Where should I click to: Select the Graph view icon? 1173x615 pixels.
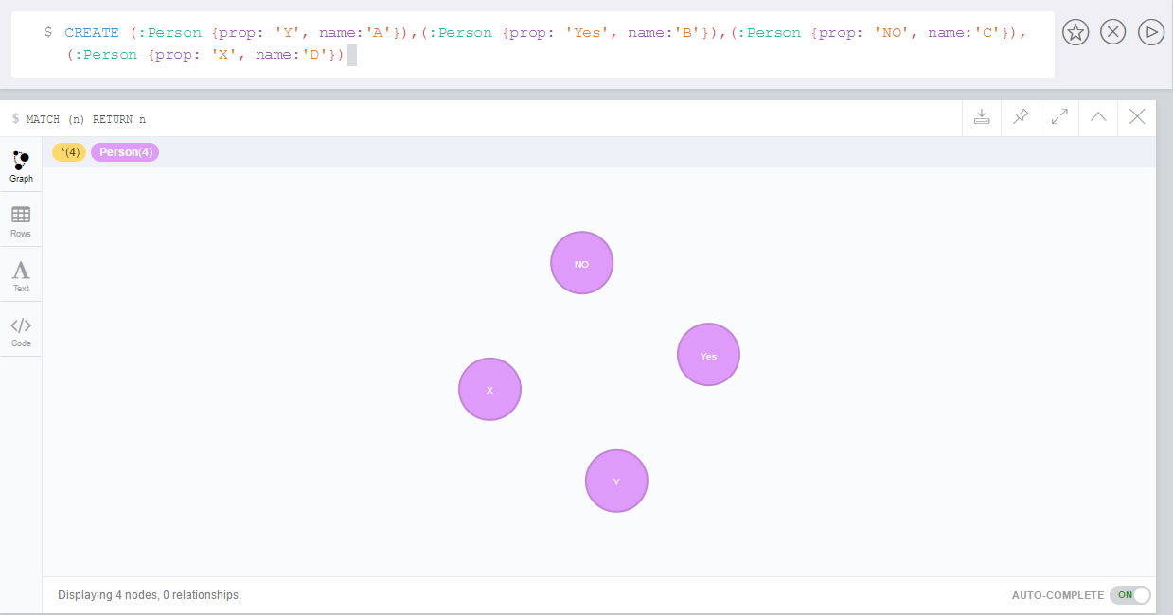coord(20,164)
